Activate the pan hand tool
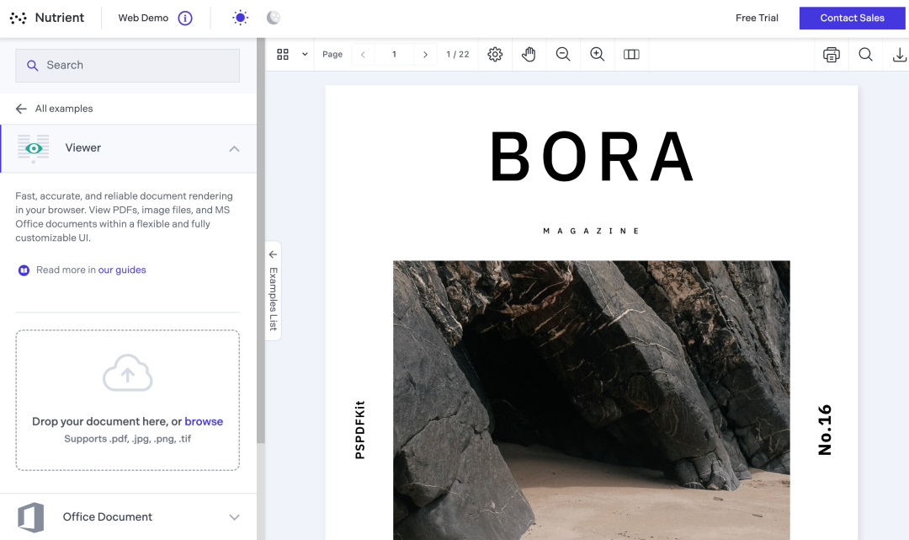Viewport: 909px width, 540px height. point(529,55)
